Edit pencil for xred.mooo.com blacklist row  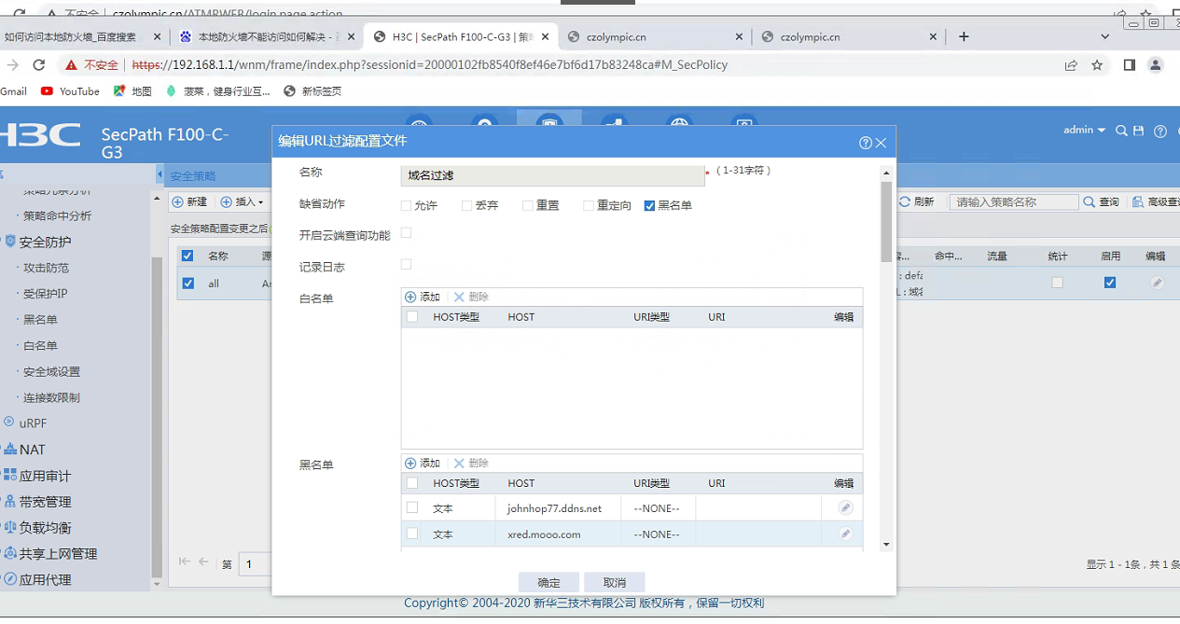[x=845, y=534]
